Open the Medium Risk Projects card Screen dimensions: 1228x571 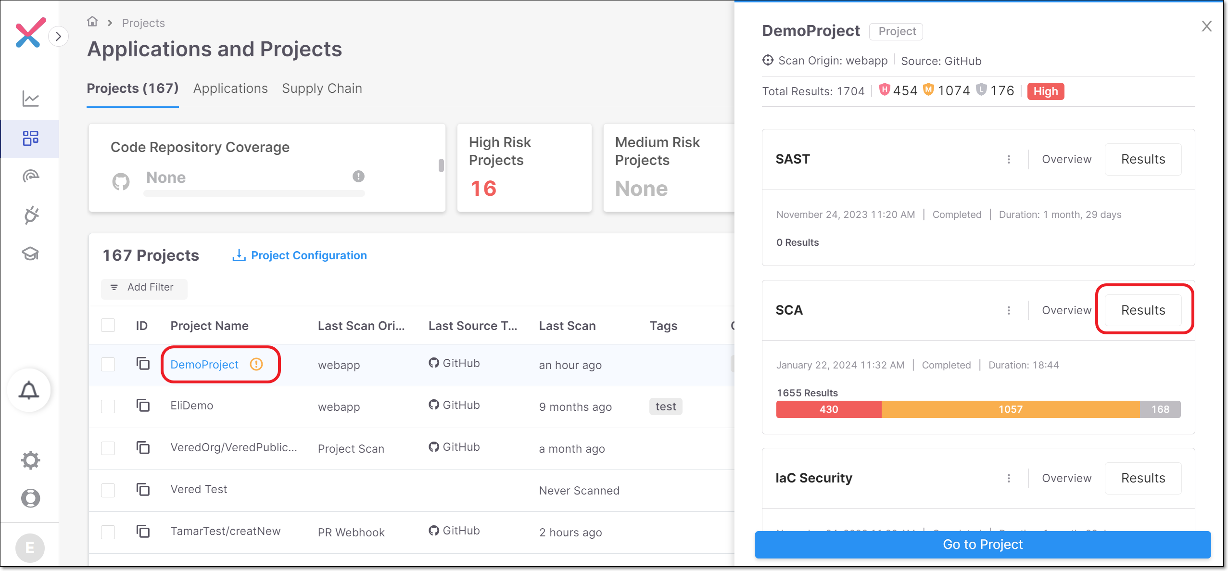[x=670, y=167]
